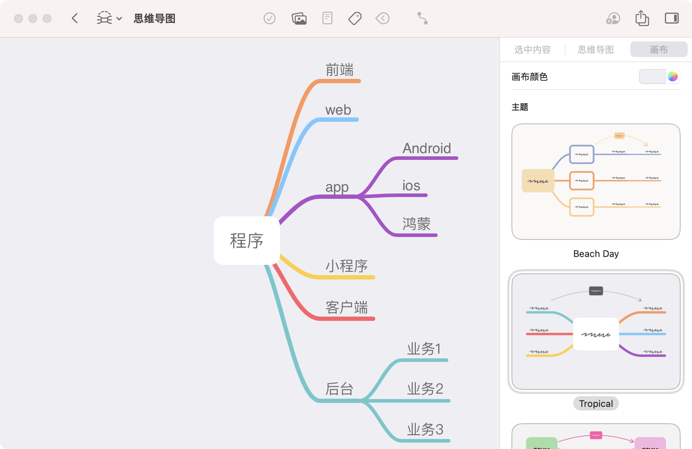Add a collaborator with the person-plus icon
The height and width of the screenshot is (449, 692).
pos(613,18)
